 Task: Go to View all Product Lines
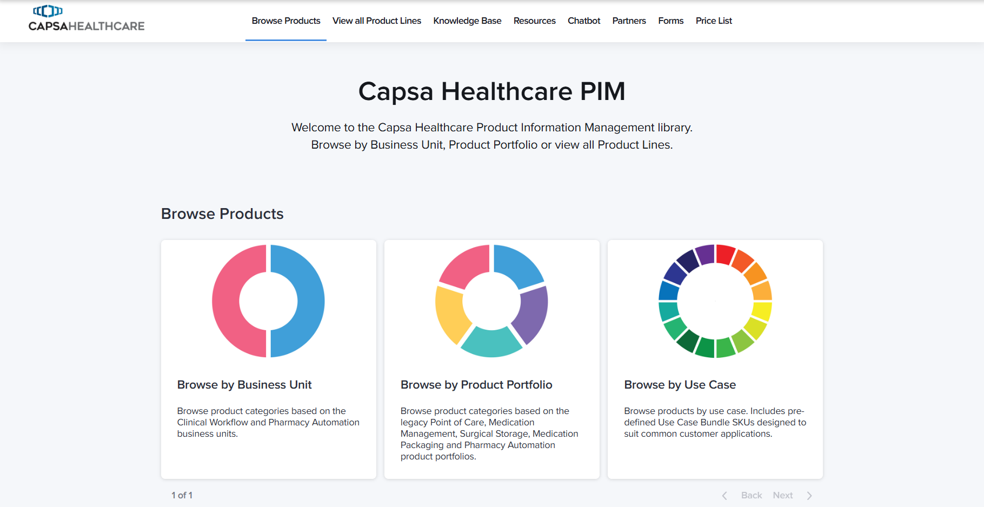[377, 21]
